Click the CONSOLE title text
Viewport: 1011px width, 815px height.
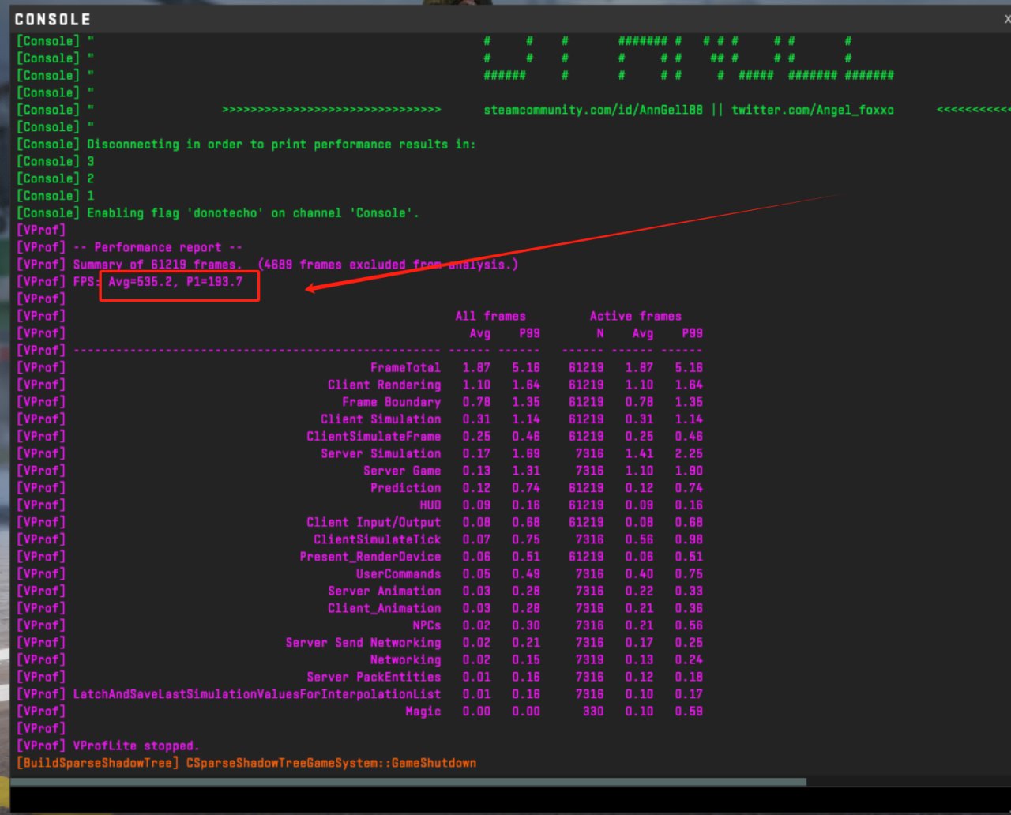pos(53,19)
